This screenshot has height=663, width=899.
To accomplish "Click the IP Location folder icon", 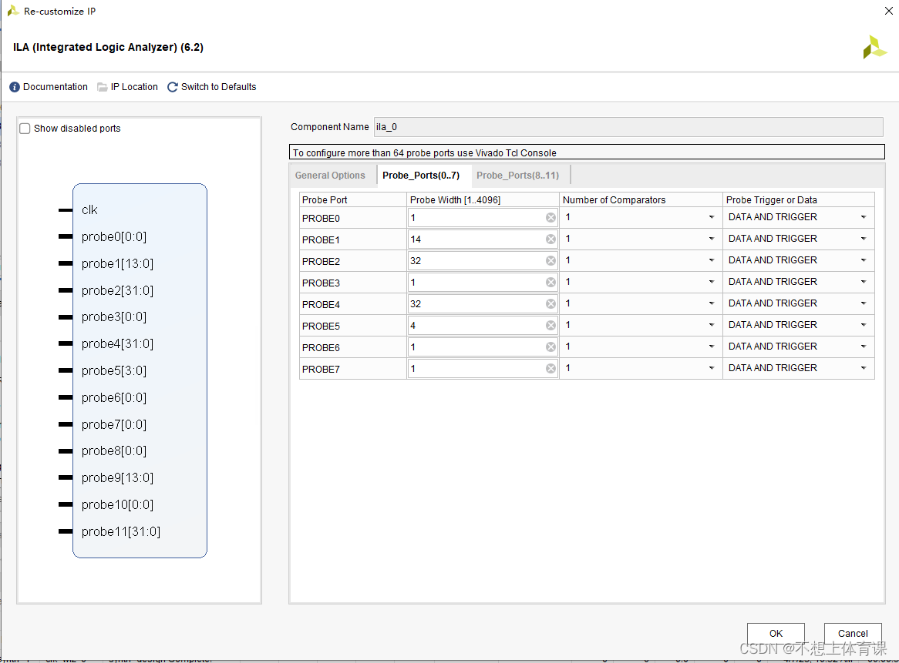I will point(102,87).
